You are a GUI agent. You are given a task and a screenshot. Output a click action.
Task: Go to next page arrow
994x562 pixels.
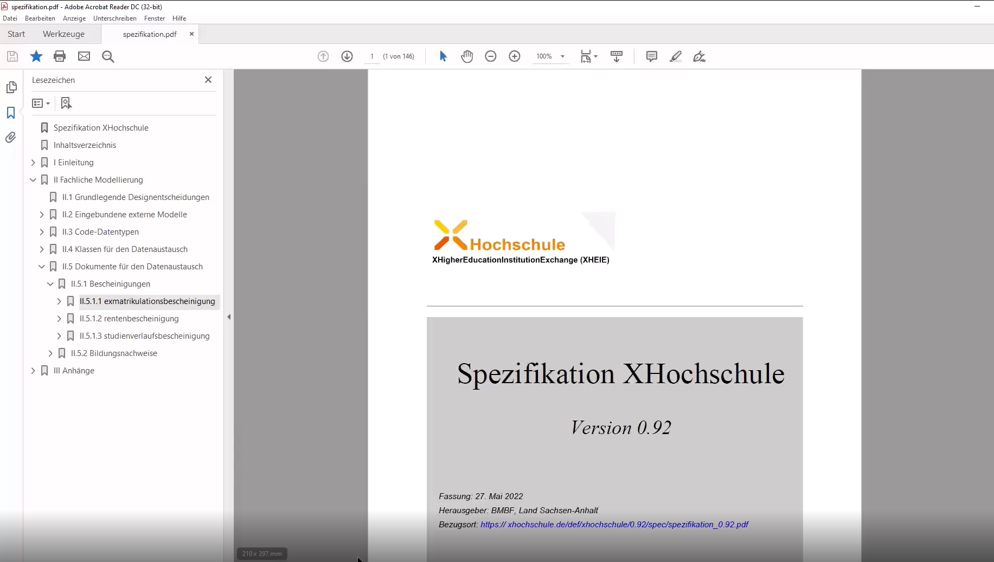(347, 56)
